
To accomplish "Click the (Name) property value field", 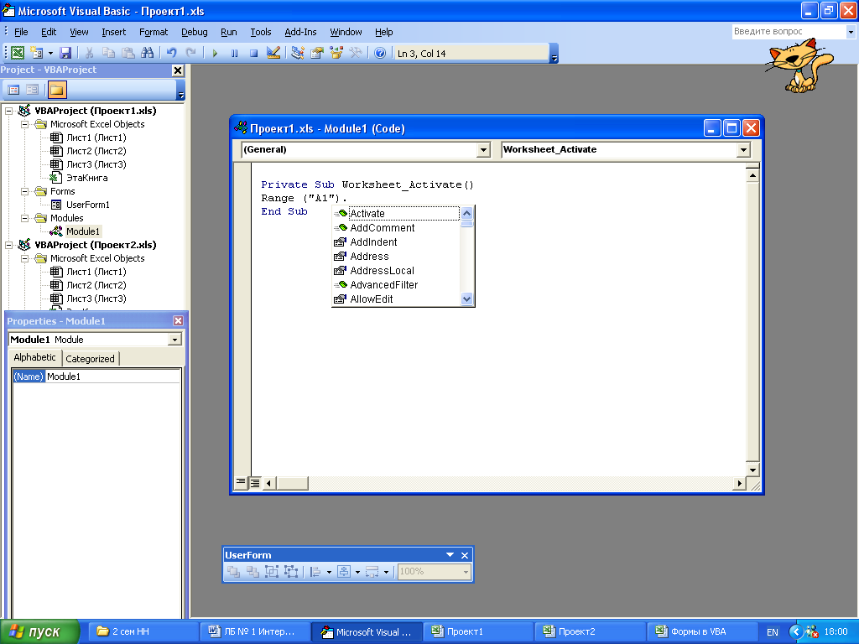I will point(113,377).
